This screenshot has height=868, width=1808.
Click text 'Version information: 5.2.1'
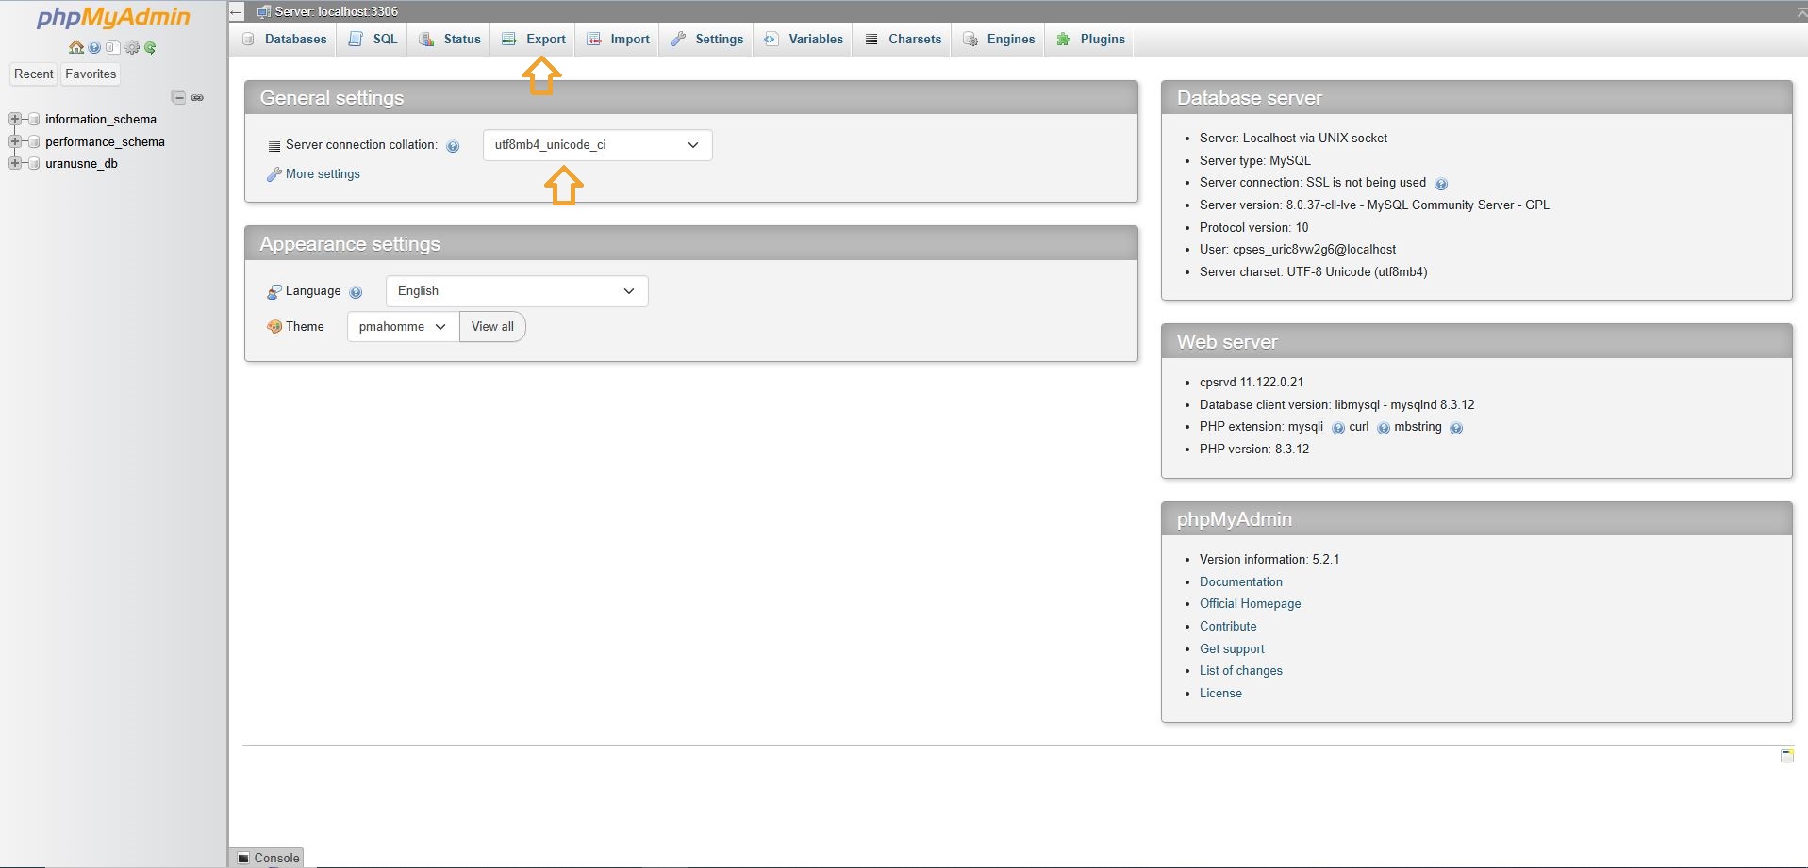pyautogui.click(x=1269, y=560)
